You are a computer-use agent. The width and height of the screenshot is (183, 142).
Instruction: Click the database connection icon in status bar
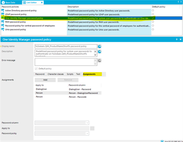tap(162, 141)
